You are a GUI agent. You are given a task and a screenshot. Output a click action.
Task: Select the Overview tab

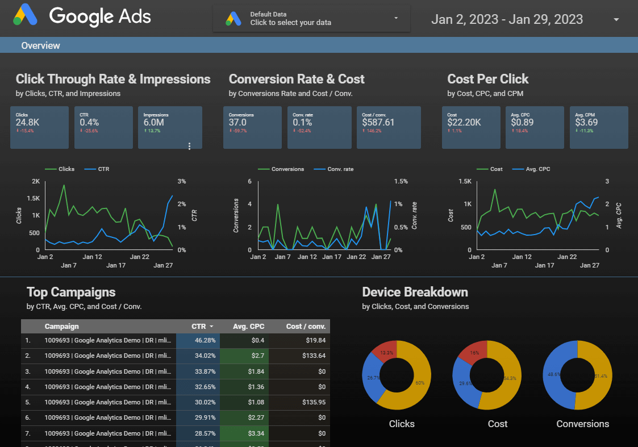point(40,45)
